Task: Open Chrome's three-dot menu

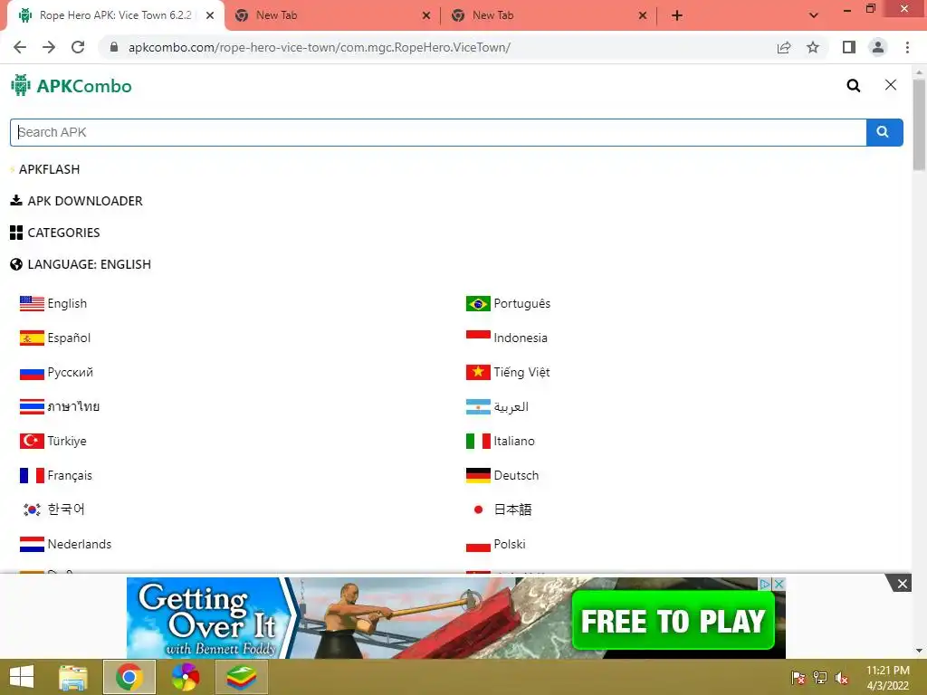Action: pos(907,47)
